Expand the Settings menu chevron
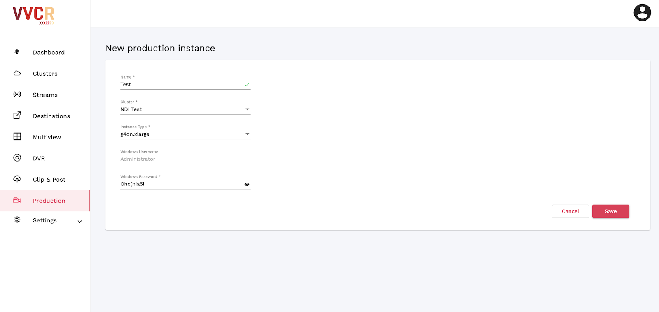Viewport: 659px width, 312px height. [79, 222]
